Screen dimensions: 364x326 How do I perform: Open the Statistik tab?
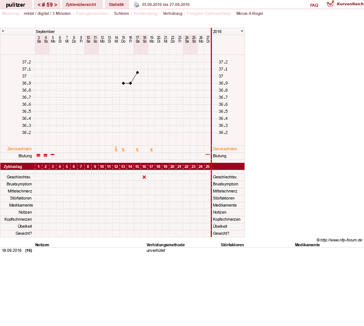tap(116, 5)
